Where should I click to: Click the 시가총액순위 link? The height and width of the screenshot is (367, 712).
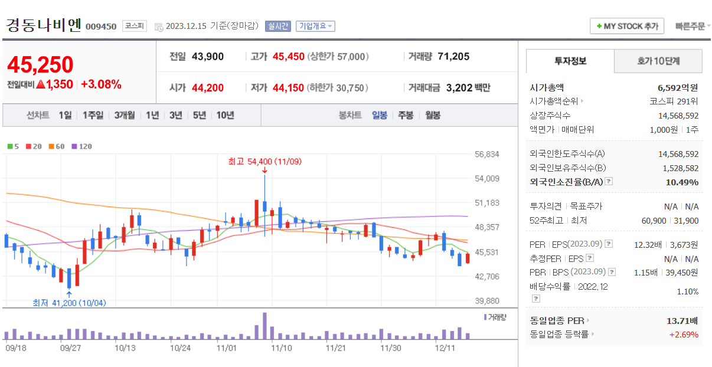coord(553,101)
